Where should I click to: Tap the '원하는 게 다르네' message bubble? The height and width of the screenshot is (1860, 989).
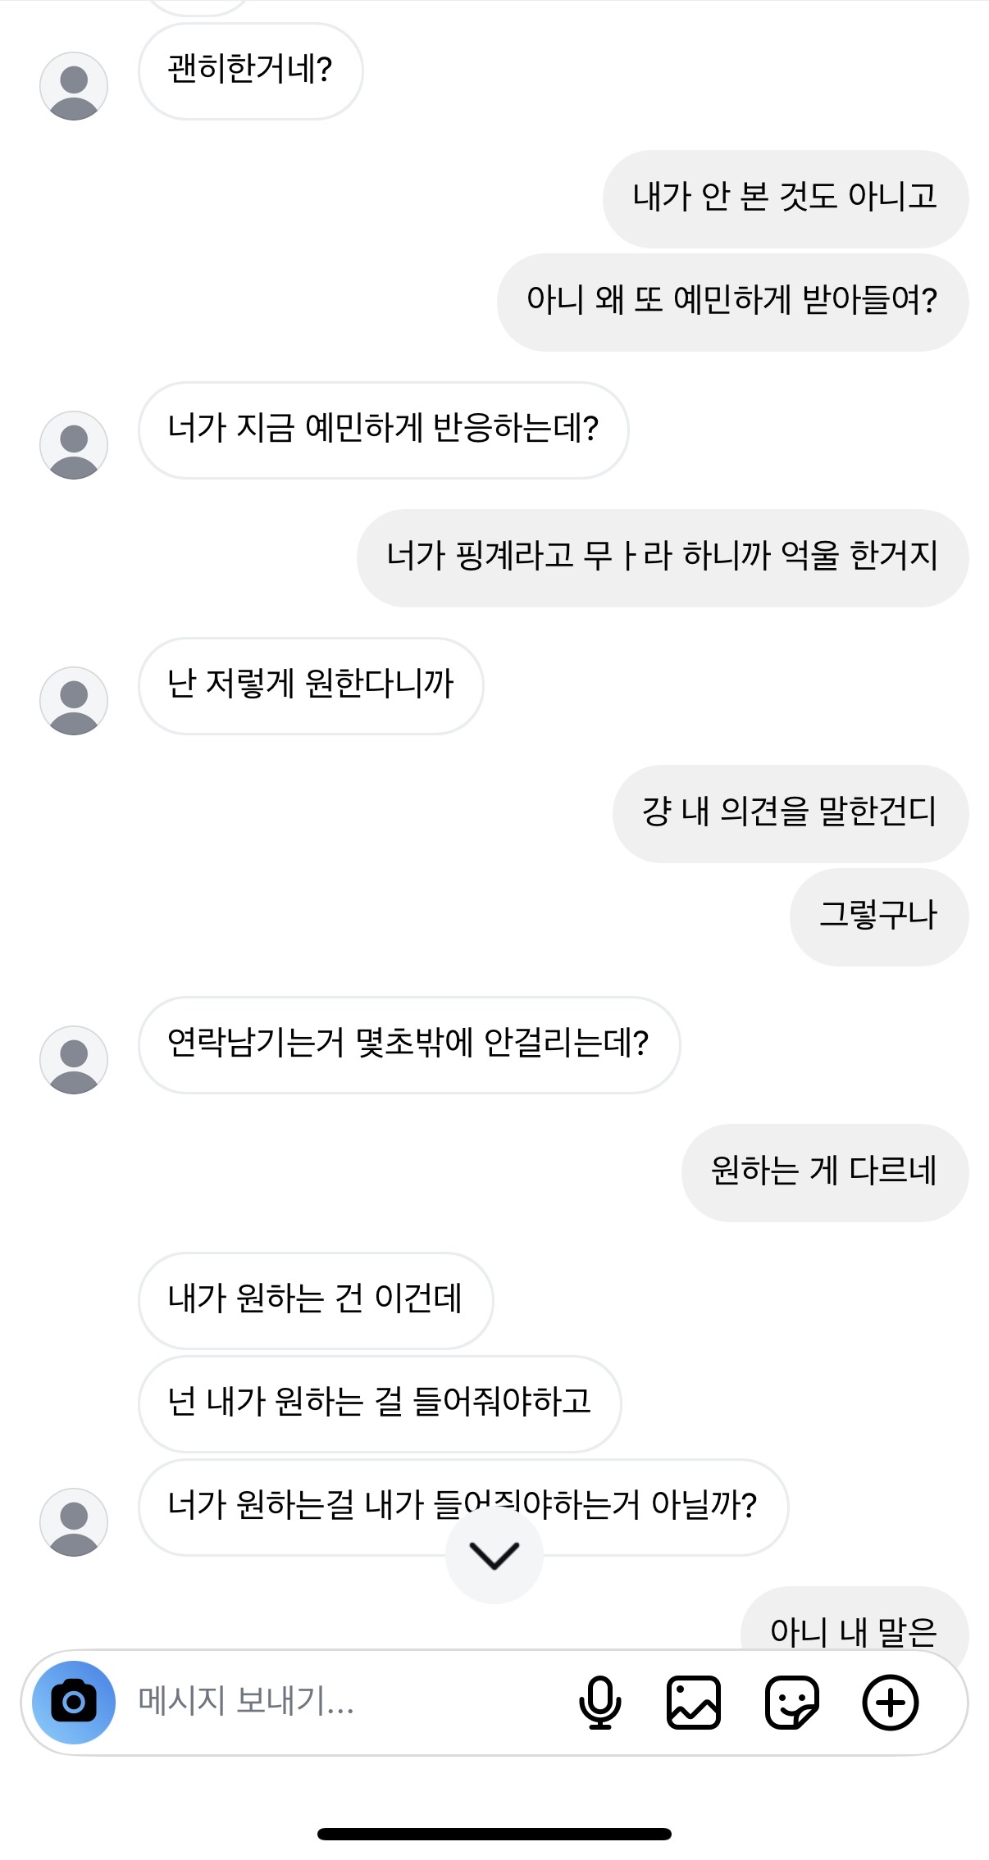[x=823, y=1172]
